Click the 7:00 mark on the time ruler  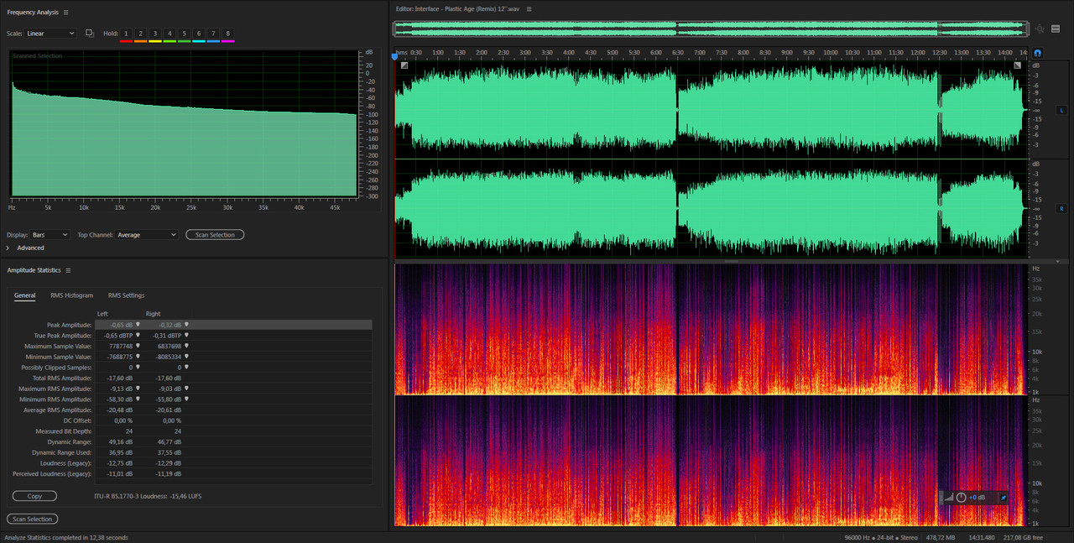[699, 52]
